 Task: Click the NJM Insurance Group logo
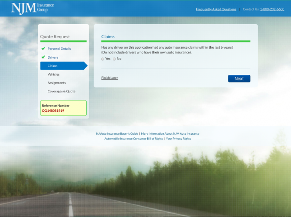click(x=33, y=8)
